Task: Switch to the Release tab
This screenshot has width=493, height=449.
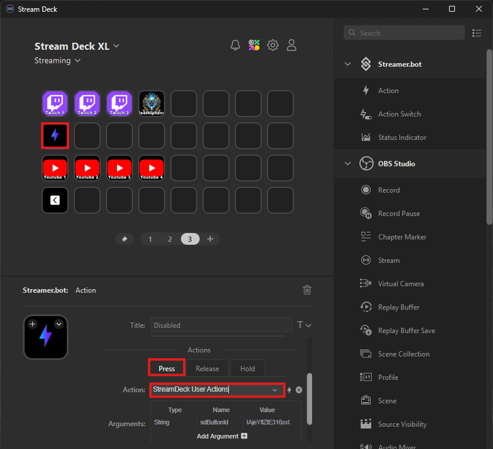Action: point(207,369)
